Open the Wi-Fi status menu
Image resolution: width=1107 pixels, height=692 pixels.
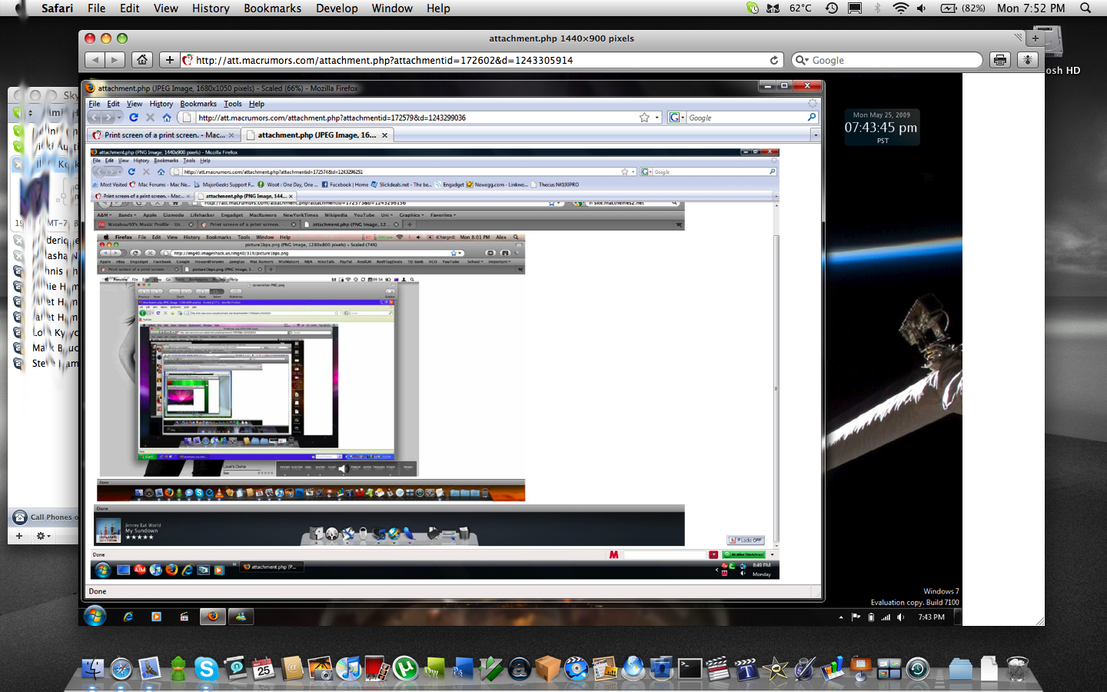pos(900,8)
